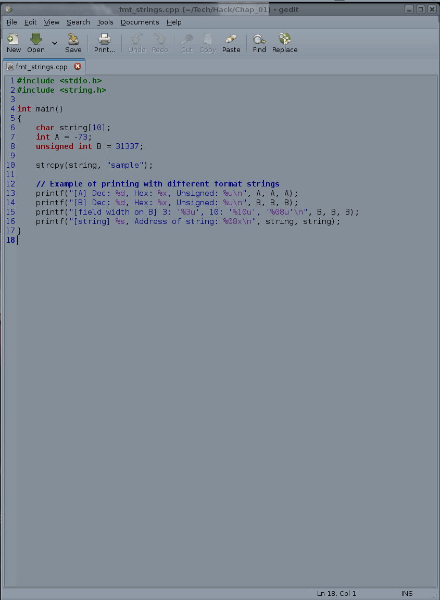
Task: Click the 'int main()' line
Action: [x=40, y=109]
